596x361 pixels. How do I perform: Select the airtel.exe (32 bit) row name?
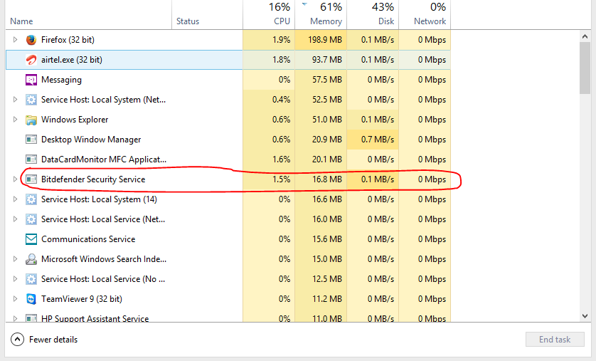click(71, 60)
